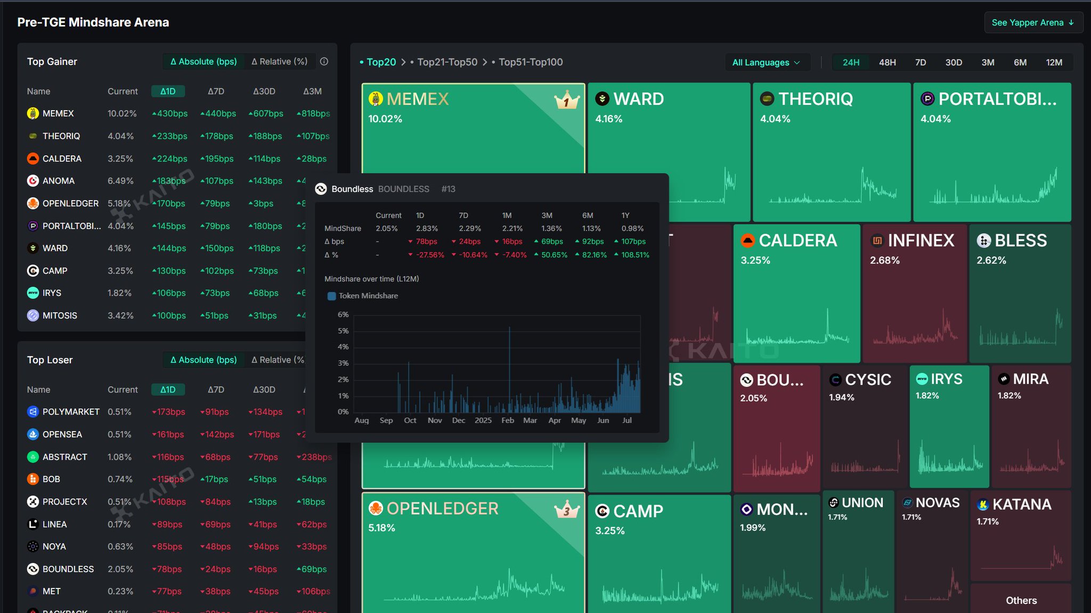This screenshot has width=1091, height=613.
Task: Select Δ3M column in Top Gainer table
Action: (x=312, y=91)
